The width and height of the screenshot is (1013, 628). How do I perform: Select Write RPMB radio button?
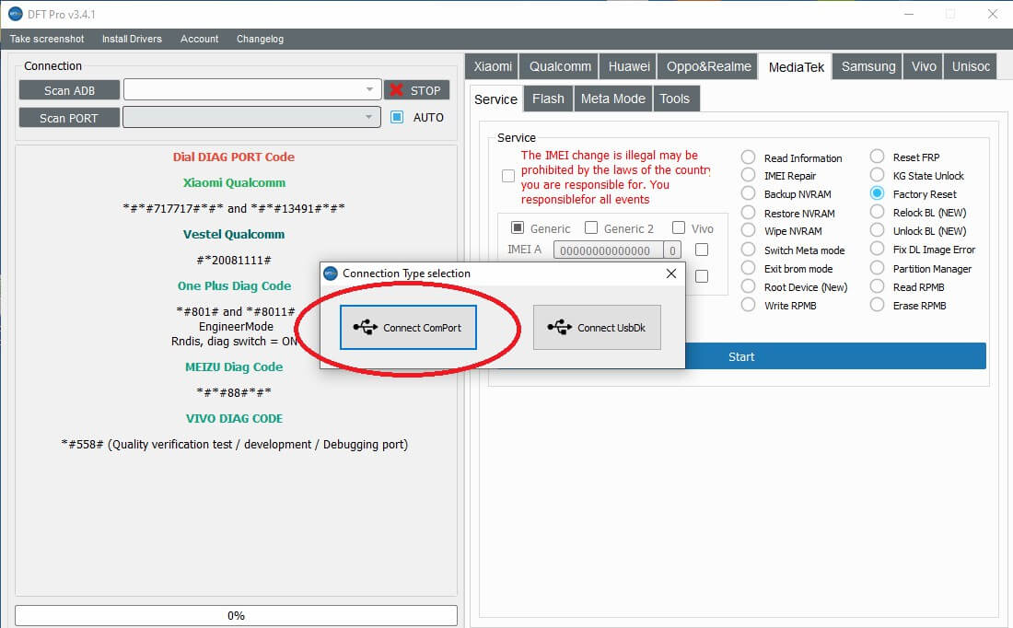[x=748, y=304]
